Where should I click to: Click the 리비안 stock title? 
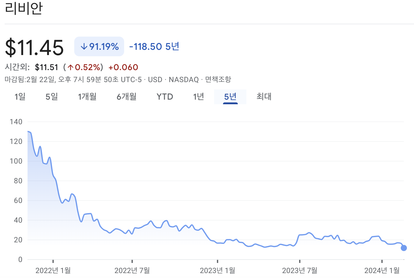point(24,8)
